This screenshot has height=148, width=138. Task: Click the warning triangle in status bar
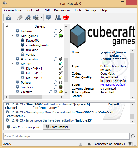89,144
